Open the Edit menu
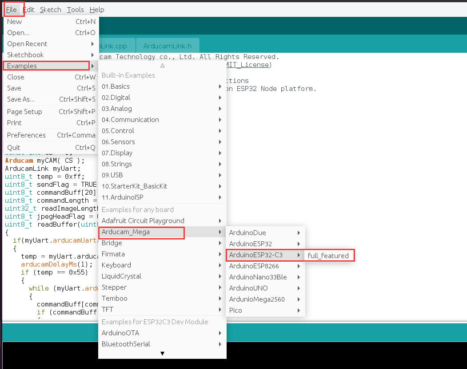 coord(28,10)
